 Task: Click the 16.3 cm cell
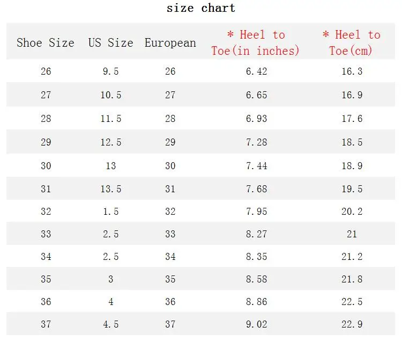pos(352,71)
